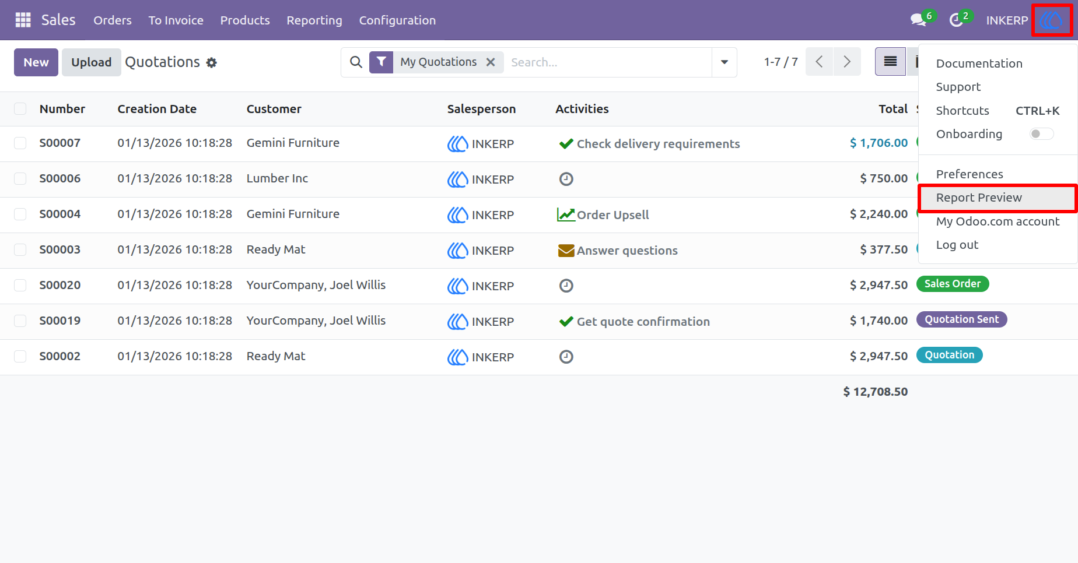
Task: Click the clock activity icon for S00006
Action: tap(566, 179)
